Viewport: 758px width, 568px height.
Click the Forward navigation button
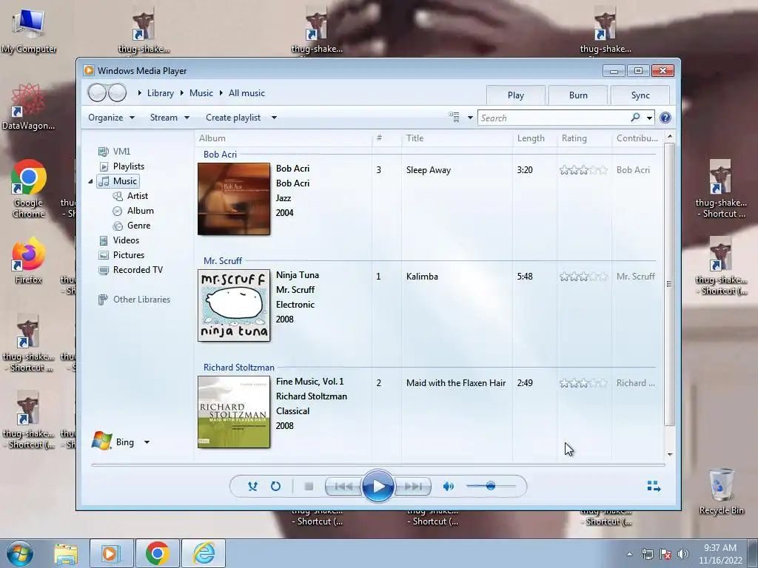tap(117, 92)
